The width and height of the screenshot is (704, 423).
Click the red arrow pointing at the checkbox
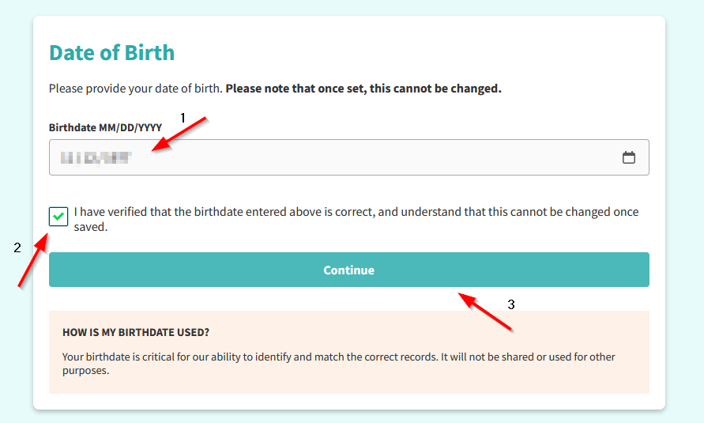pos(32,259)
